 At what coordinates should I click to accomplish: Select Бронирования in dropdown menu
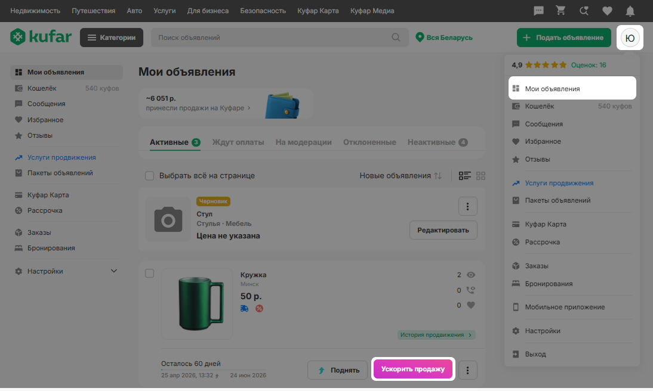tap(549, 284)
